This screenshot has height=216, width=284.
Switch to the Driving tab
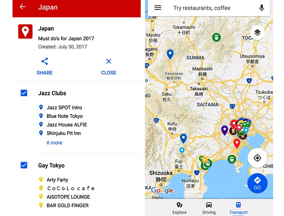[x=209, y=208]
